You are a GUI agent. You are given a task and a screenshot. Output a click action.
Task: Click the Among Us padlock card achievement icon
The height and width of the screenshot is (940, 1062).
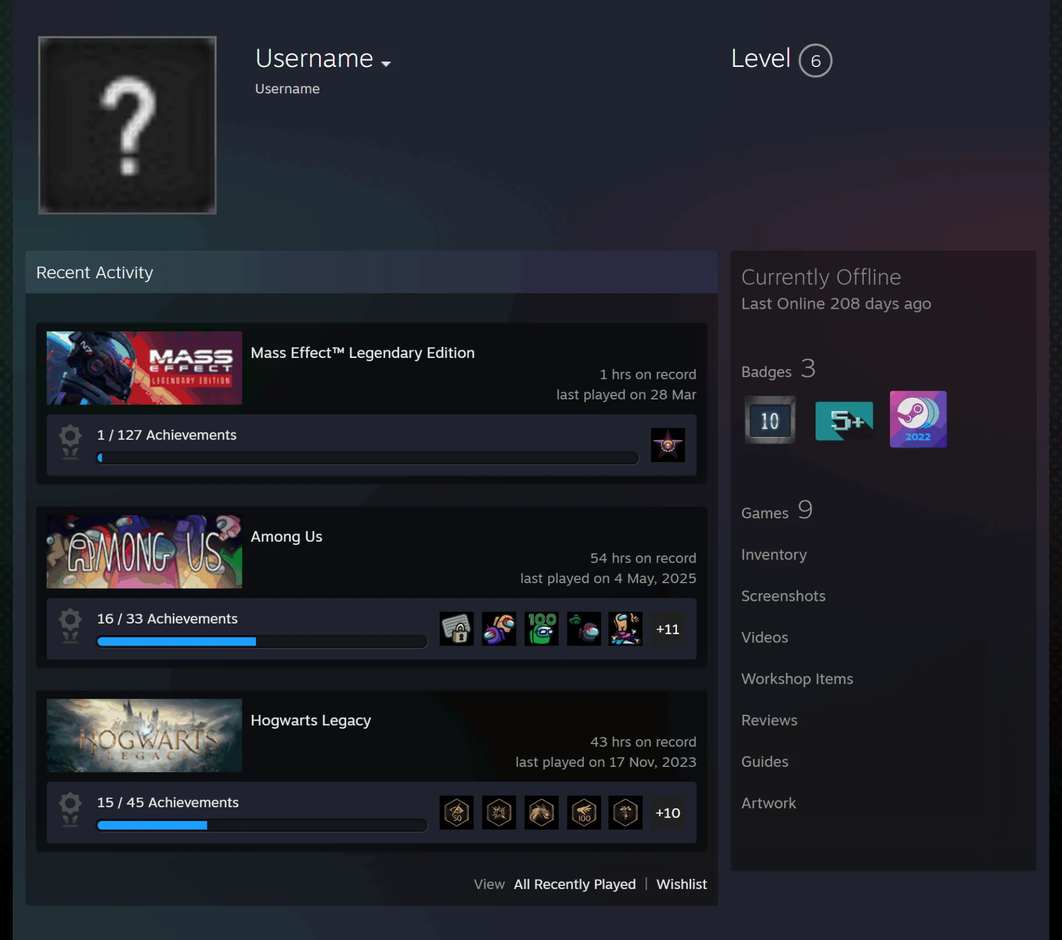tap(456, 629)
